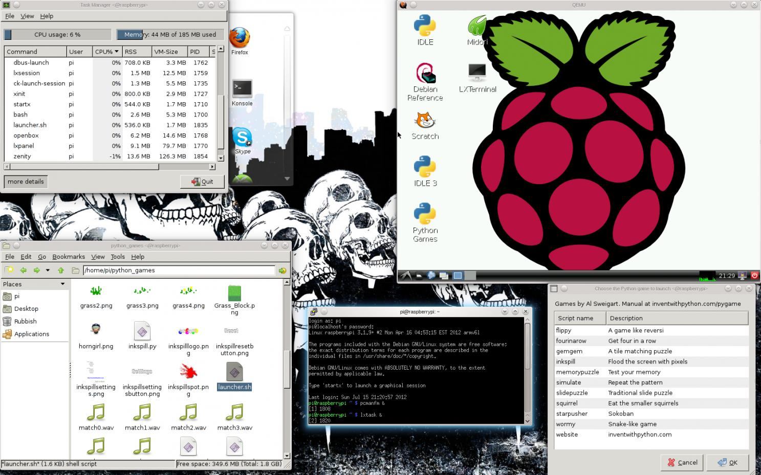The image size is (761, 475).
Task: Go forward in the file manager
Action: pos(36,270)
